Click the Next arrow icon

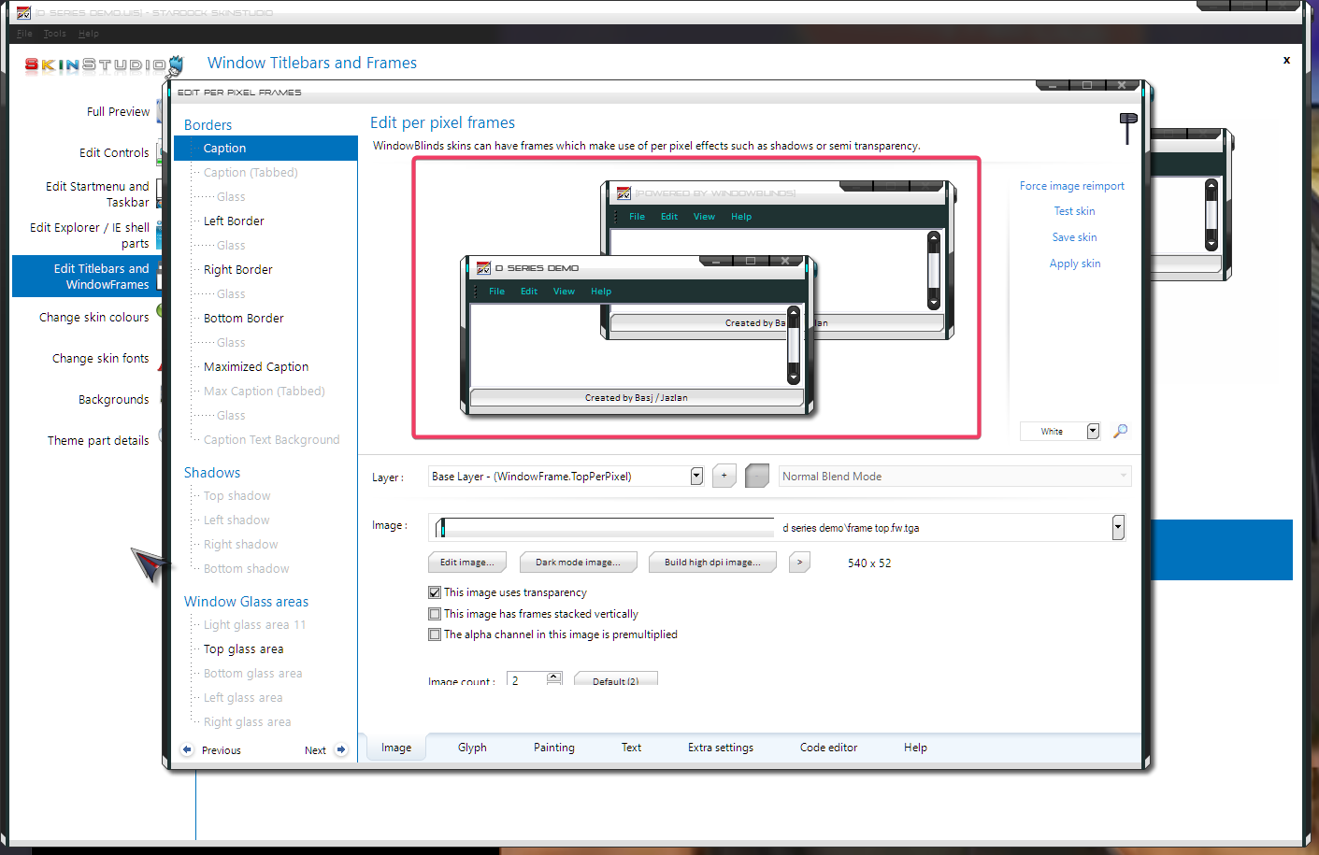341,749
